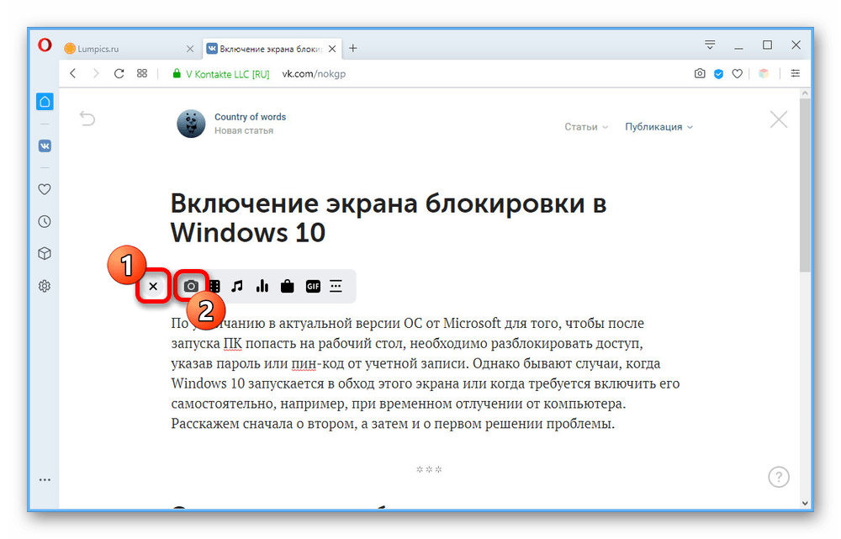
Task: Click the article title Включение экрана блокировки
Action: [389, 219]
